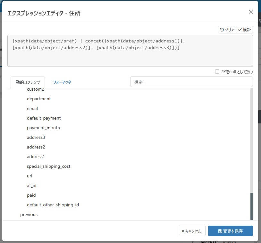This screenshot has width=261, height=243.
Task: Select the paid item
Action: [x=31, y=195]
